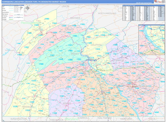
Task: Click the ADAMS county label
Action: [x=67, y=103]
